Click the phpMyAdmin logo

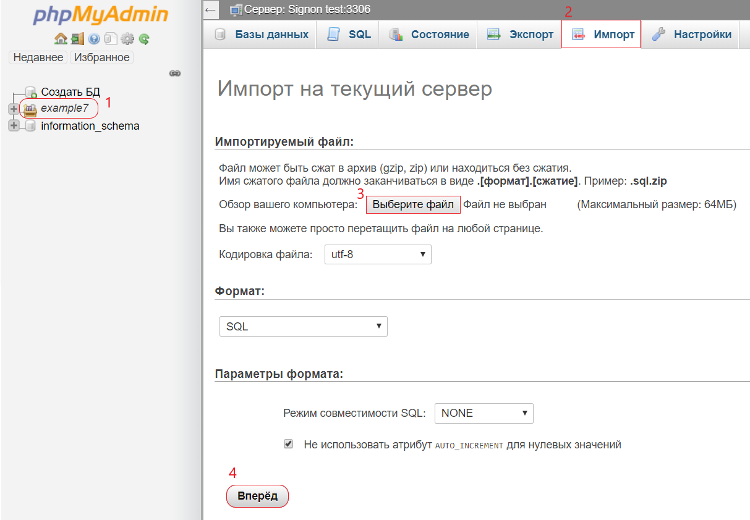coord(101,15)
